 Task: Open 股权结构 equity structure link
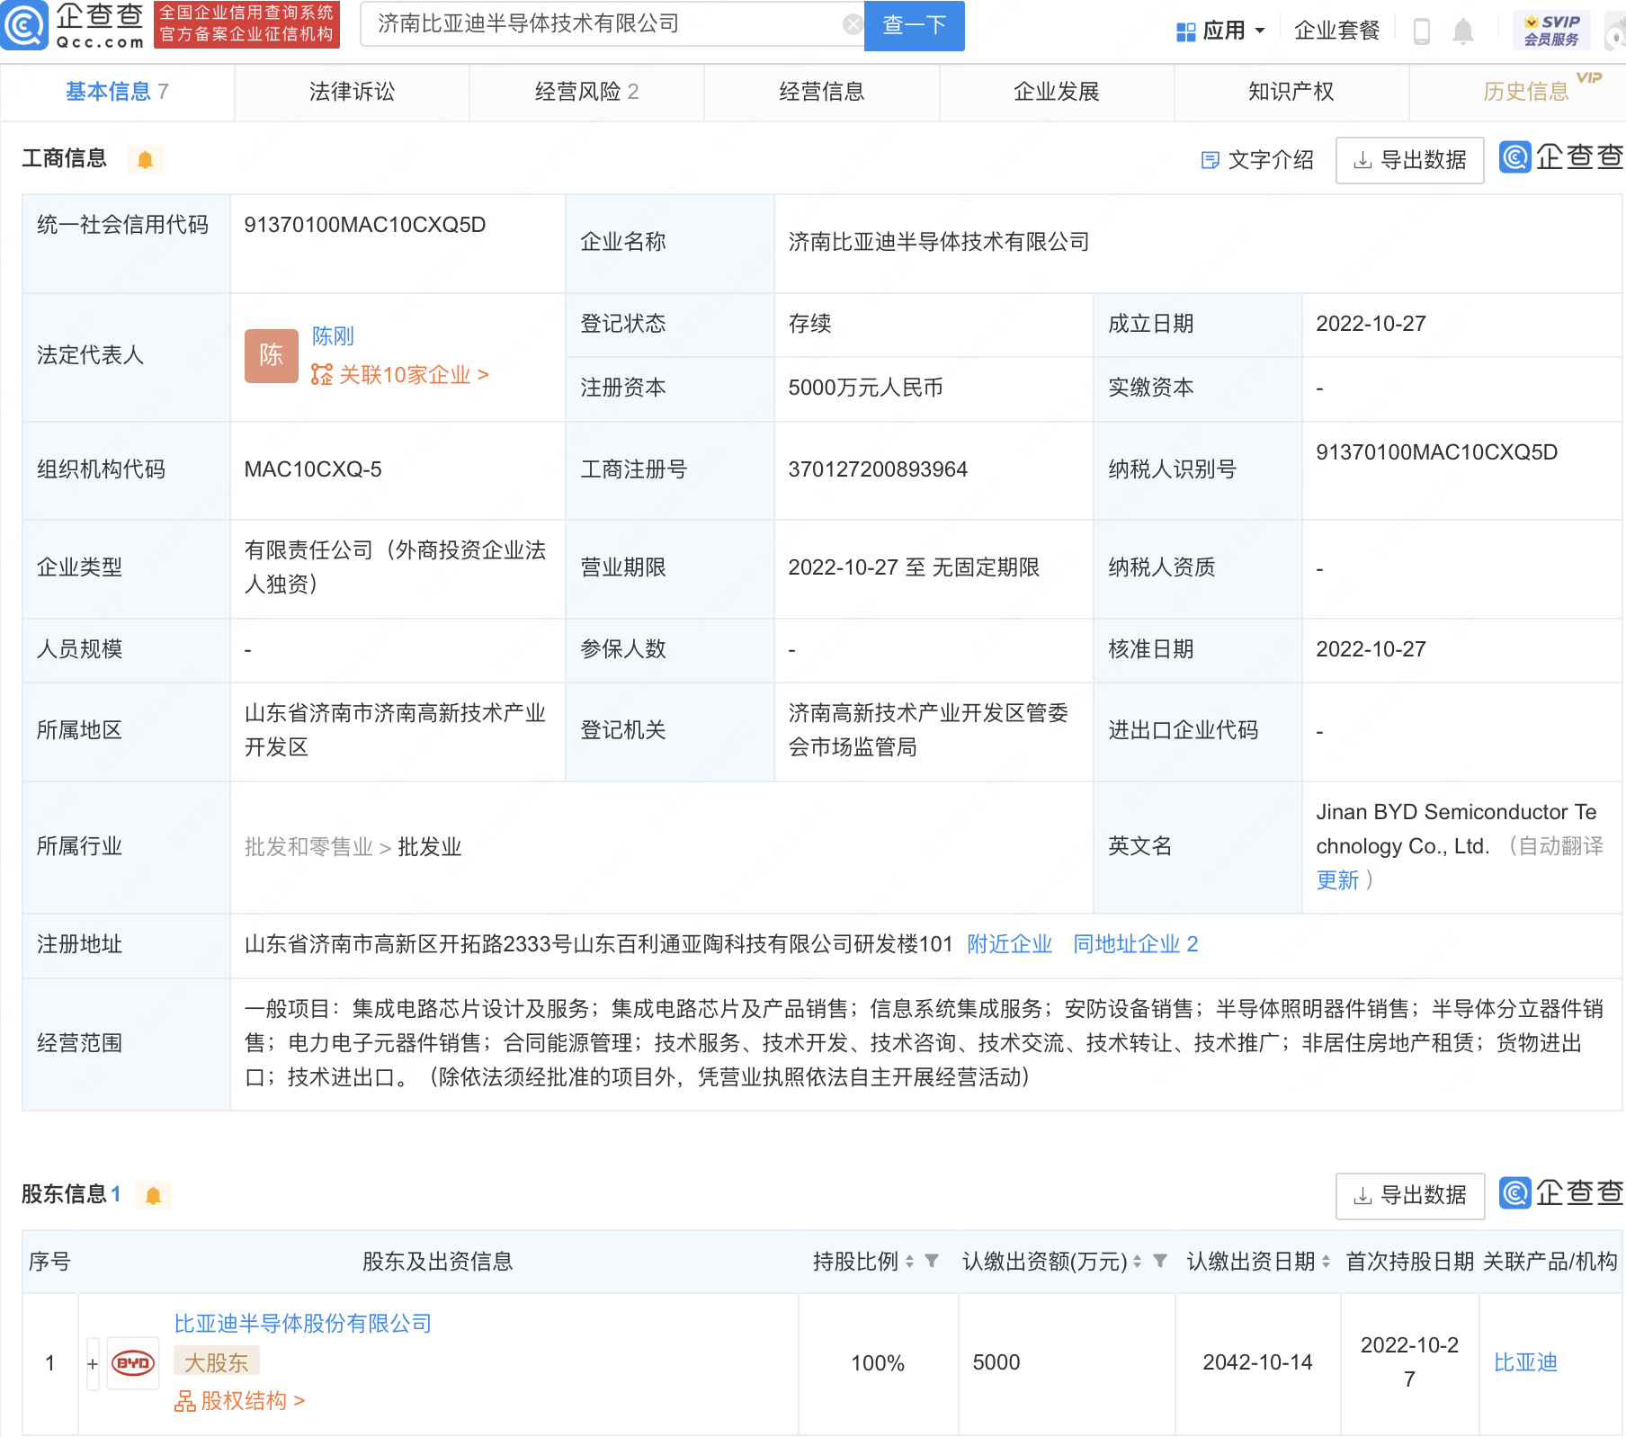(239, 1401)
